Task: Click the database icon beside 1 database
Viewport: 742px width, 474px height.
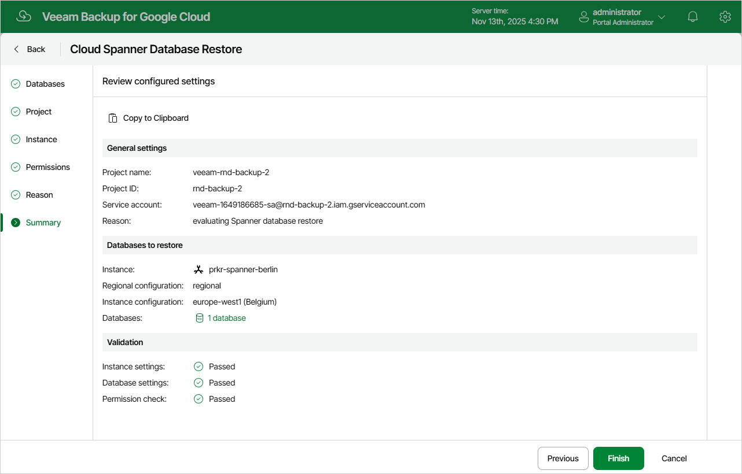Action: click(200, 318)
